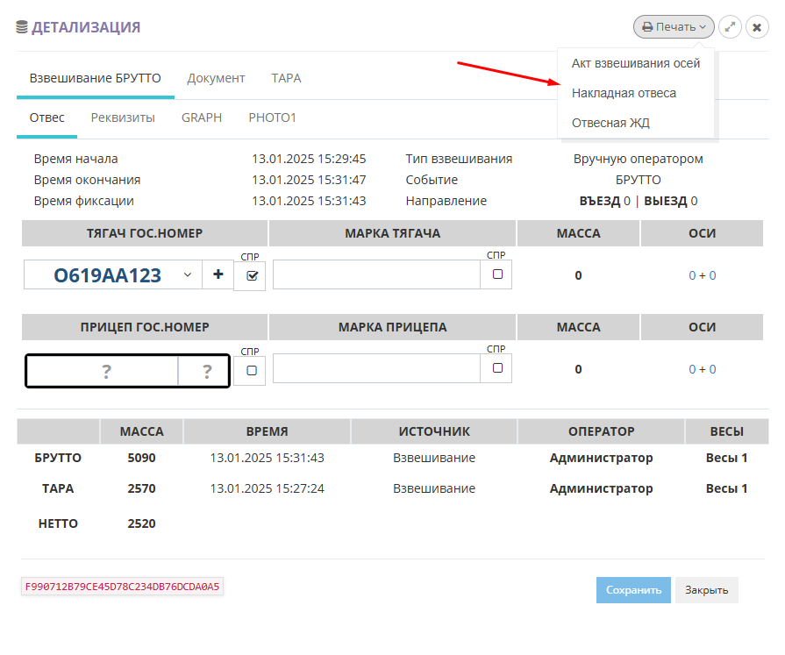Click the Закрыть button
Screen dimensions: 785x655
tap(706, 590)
